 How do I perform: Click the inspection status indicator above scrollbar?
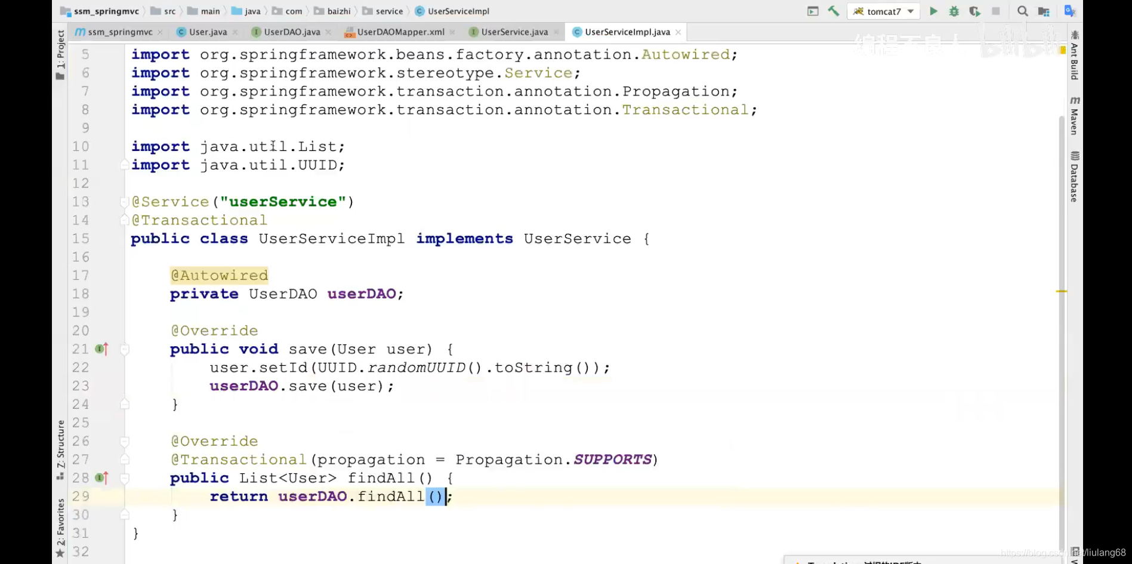pos(1063,50)
